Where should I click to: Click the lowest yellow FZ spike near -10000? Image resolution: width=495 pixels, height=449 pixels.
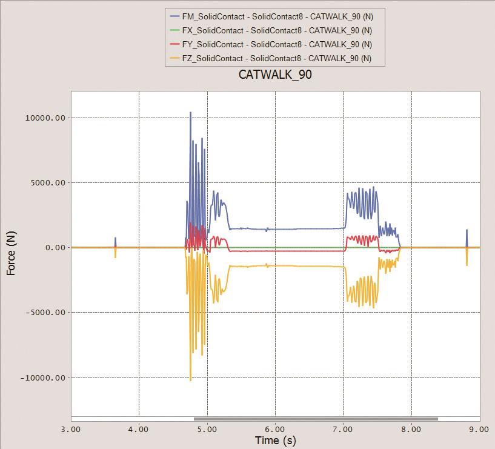tap(190, 379)
